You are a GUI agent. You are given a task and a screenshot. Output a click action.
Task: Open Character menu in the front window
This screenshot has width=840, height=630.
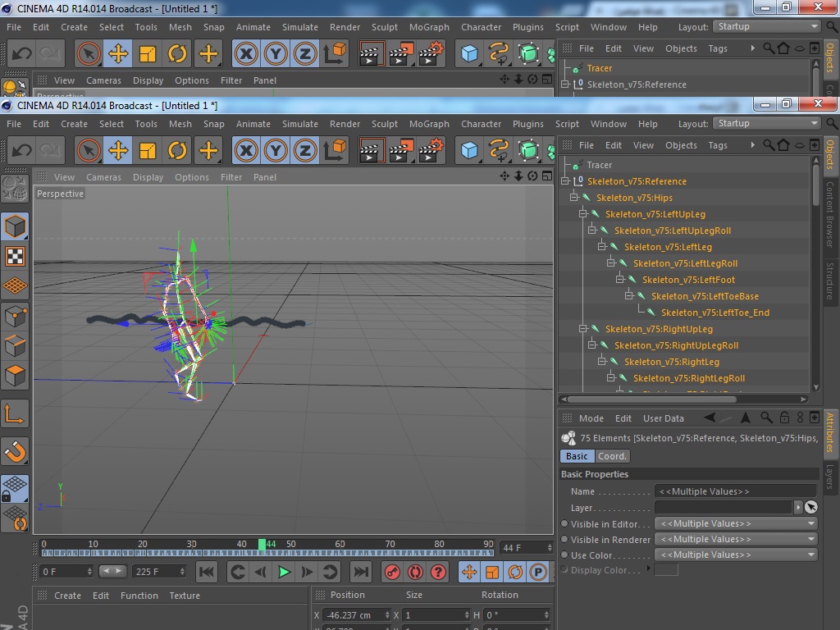coord(481,124)
